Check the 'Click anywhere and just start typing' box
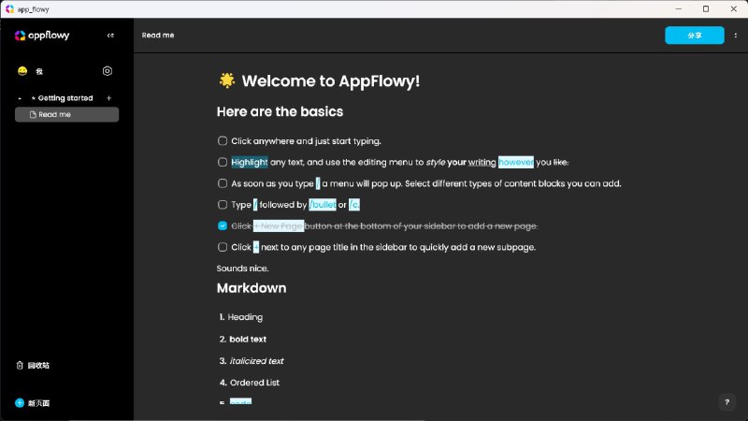 pyautogui.click(x=223, y=141)
